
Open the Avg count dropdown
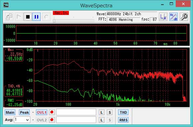22,120
